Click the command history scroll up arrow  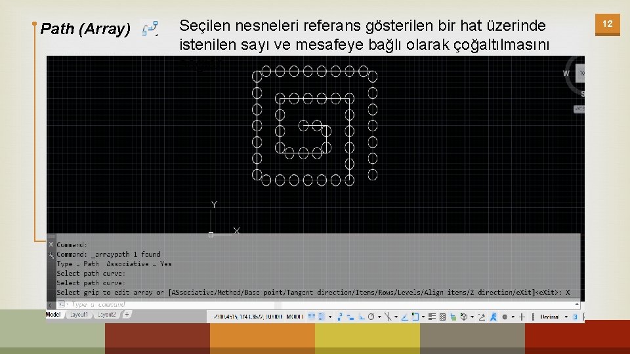click(577, 305)
